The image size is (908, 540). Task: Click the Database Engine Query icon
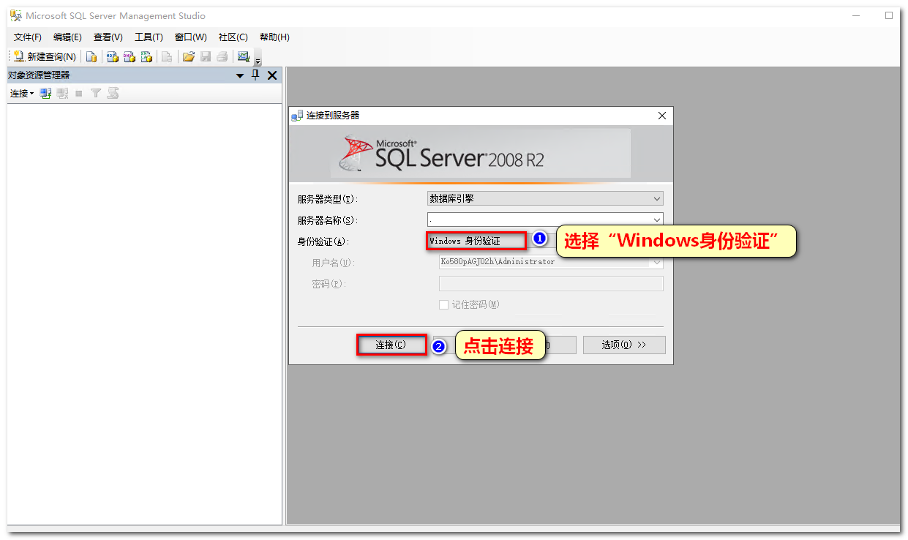point(91,56)
